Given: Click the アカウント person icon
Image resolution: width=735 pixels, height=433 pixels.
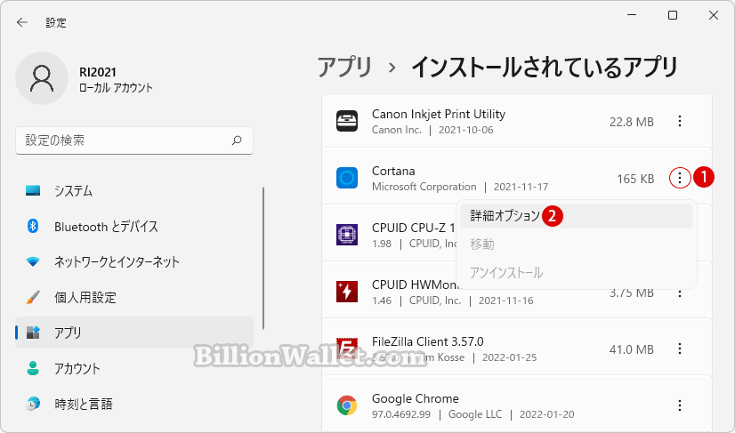Looking at the screenshot, I should (33, 368).
